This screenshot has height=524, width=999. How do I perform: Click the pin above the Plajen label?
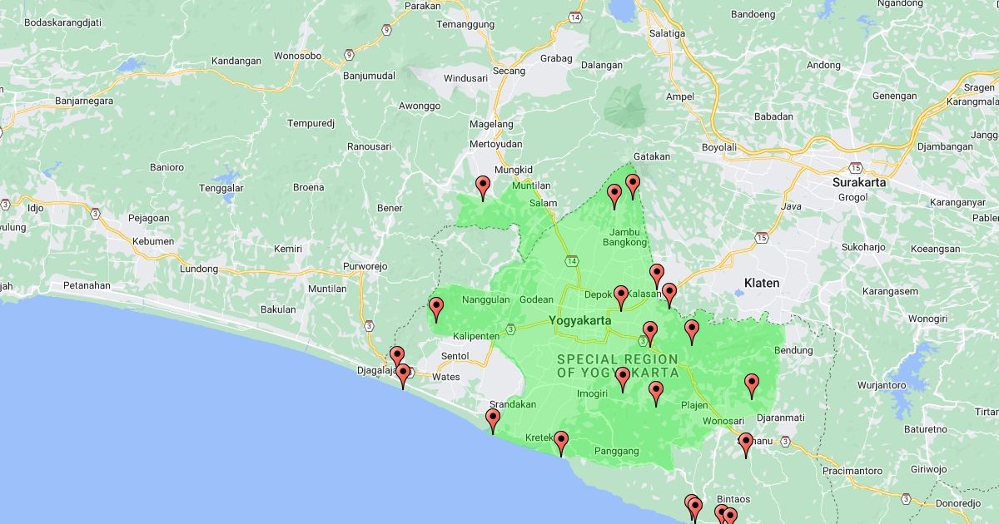tap(656, 392)
